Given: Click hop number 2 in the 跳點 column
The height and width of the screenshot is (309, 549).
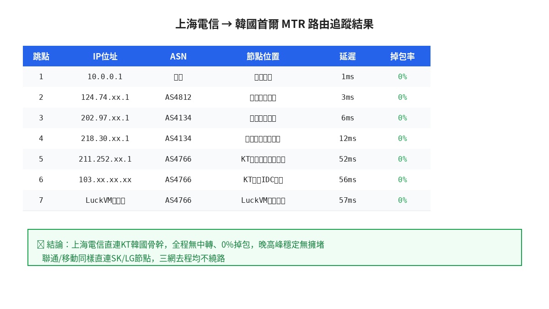Looking at the screenshot, I should pos(41,98).
